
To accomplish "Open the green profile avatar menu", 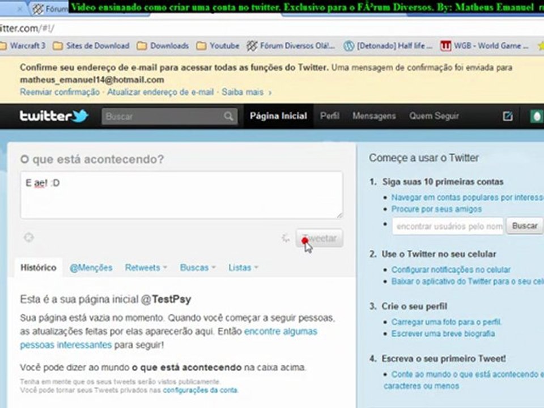I will (537, 117).
